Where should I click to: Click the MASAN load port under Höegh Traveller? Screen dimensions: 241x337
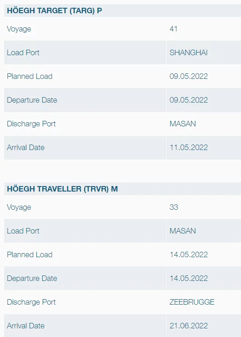(183, 231)
